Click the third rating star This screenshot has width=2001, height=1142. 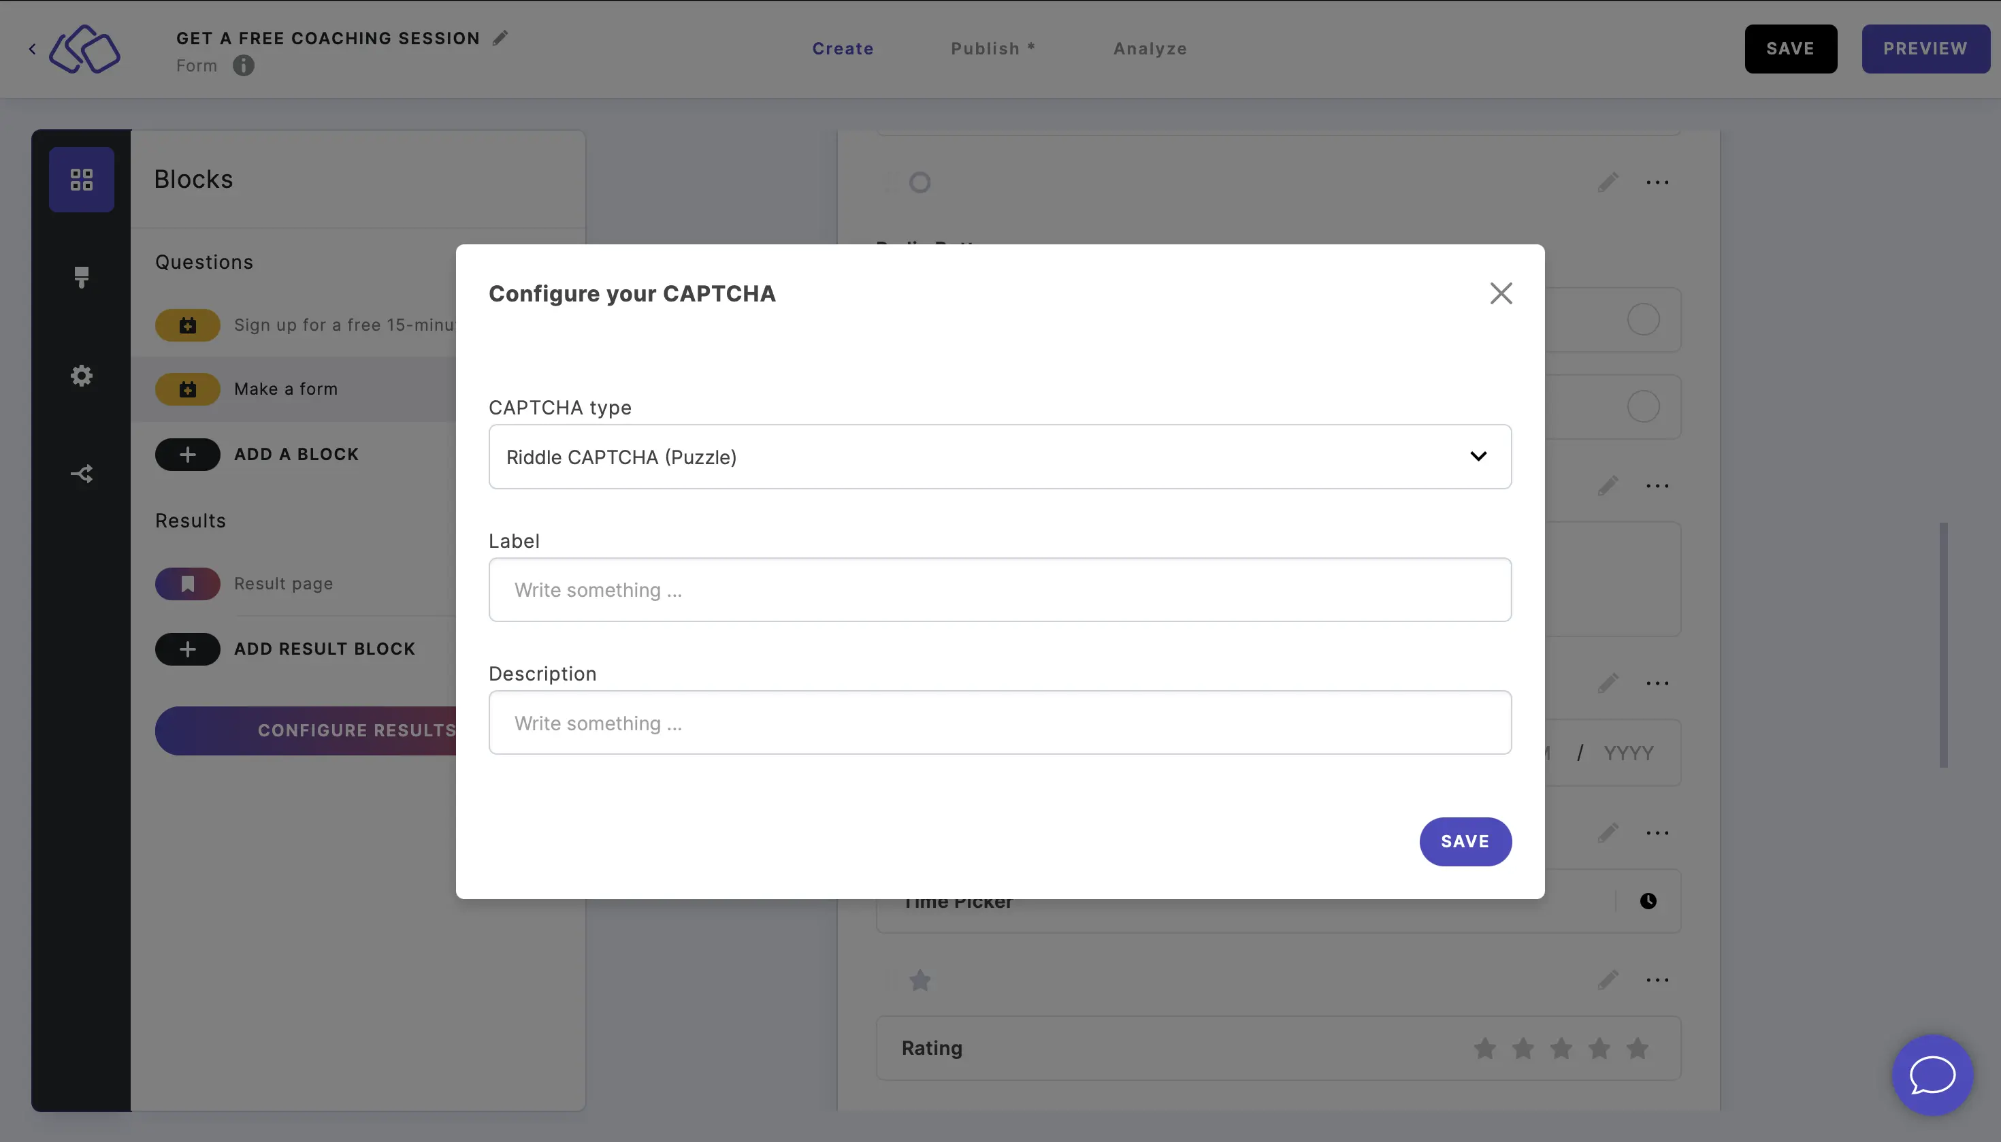pos(1560,1048)
